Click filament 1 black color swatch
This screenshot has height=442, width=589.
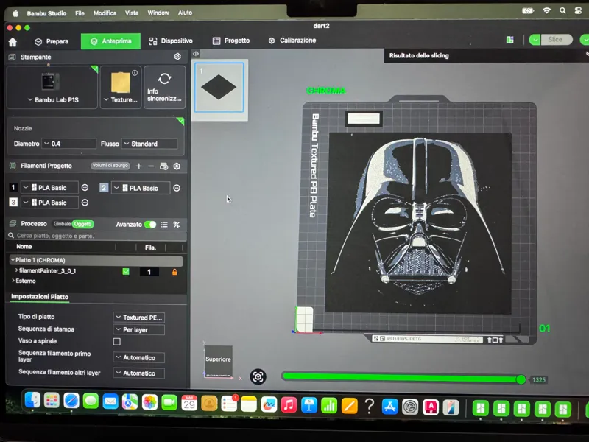(13, 187)
